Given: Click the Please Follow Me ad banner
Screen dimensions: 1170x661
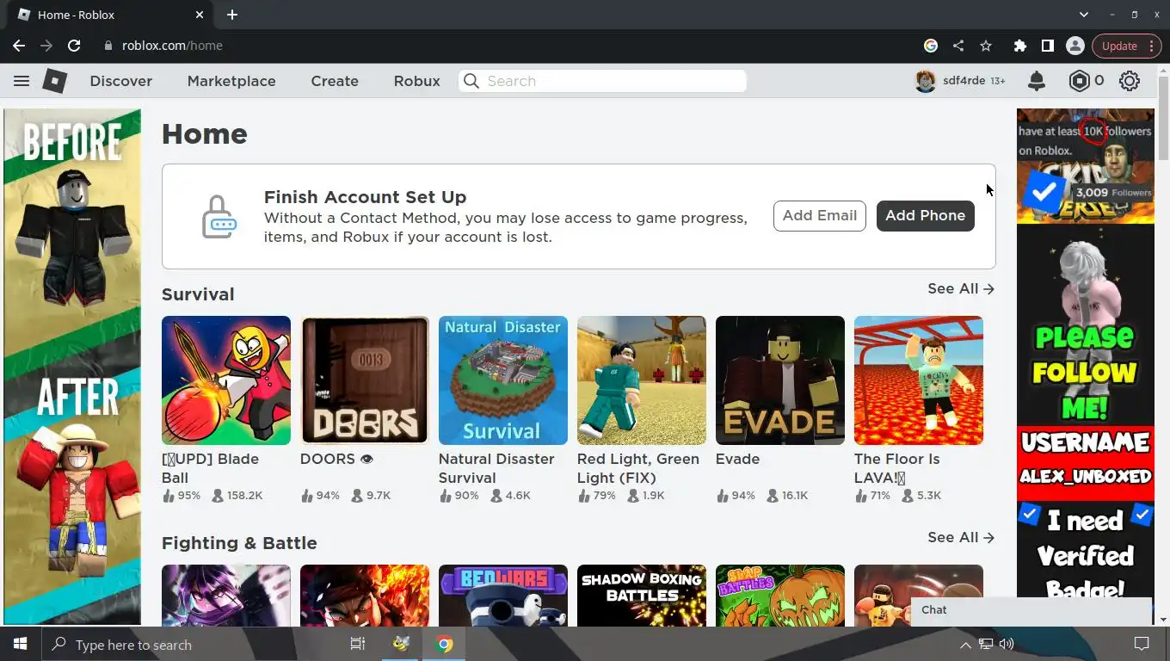Looking at the screenshot, I should [x=1086, y=367].
